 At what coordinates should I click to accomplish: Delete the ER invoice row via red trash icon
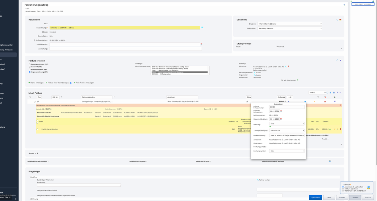tap(325, 102)
